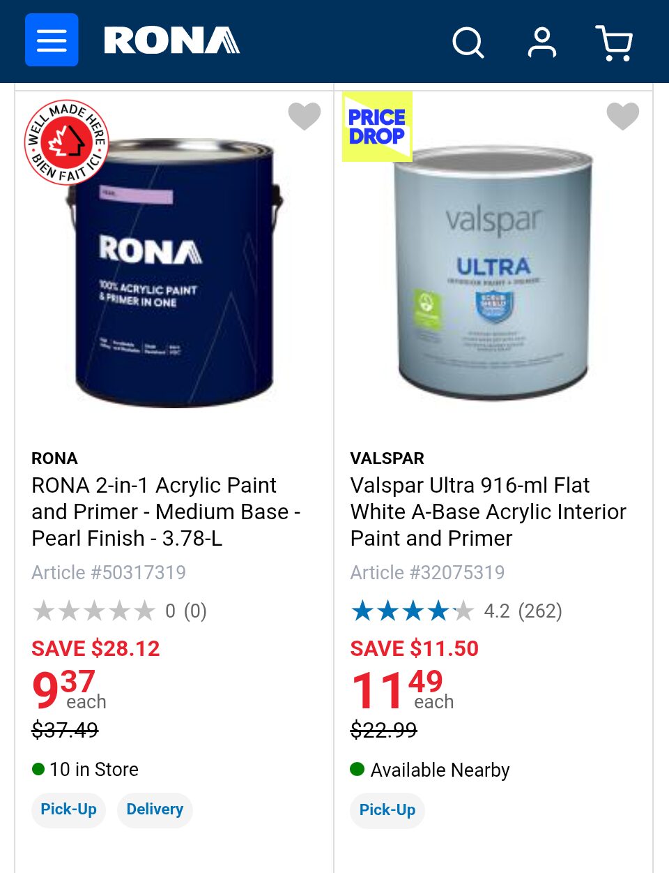Choose Delivery for the RONA paint
This screenshot has height=873, width=669.
coord(155,809)
